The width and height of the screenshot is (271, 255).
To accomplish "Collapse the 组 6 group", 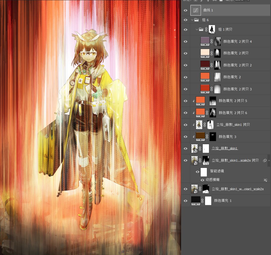I will tap(192, 20).
